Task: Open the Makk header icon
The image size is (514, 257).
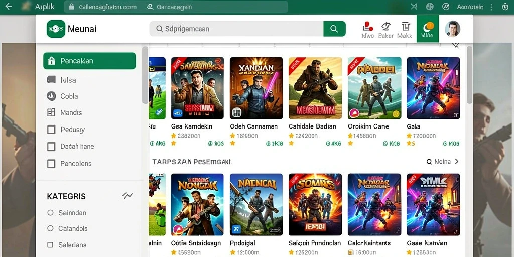Action: [x=405, y=30]
